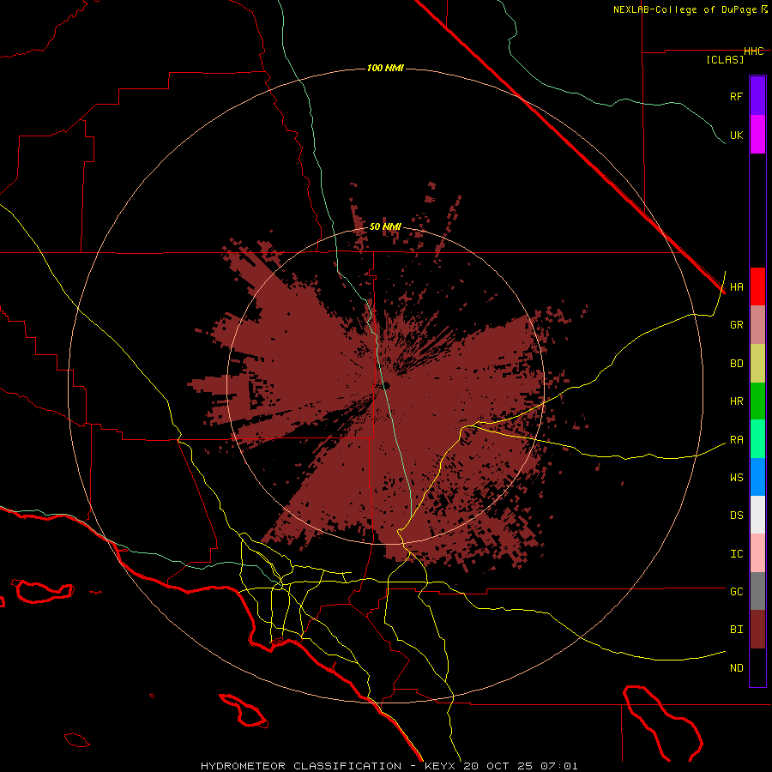Viewport: 772px width, 772px height.
Task: Click the IC light pink legend swatch
Action: pos(757,553)
